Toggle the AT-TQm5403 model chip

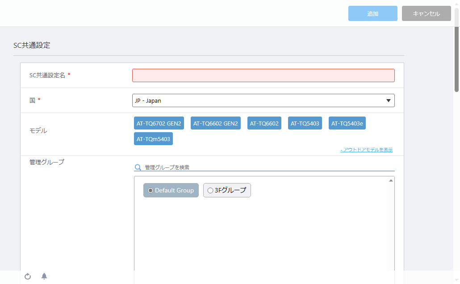click(154, 139)
